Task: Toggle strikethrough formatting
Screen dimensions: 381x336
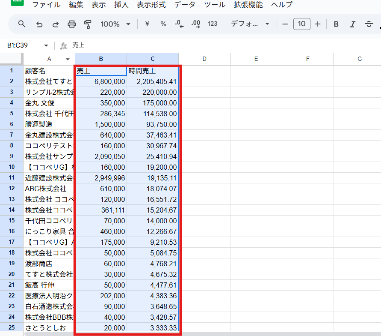Action: [369, 24]
